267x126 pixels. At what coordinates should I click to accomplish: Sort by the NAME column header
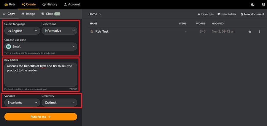click(93, 24)
